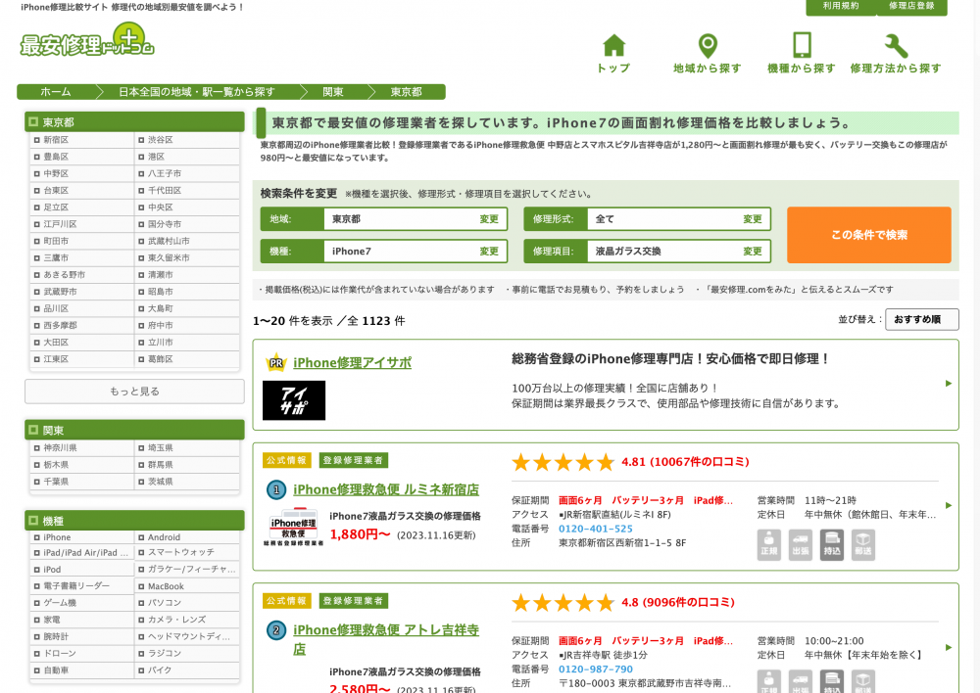Open iPhone修理救急便 ルミネ新宿店 link
The image size is (980, 693).
[385, 489]
